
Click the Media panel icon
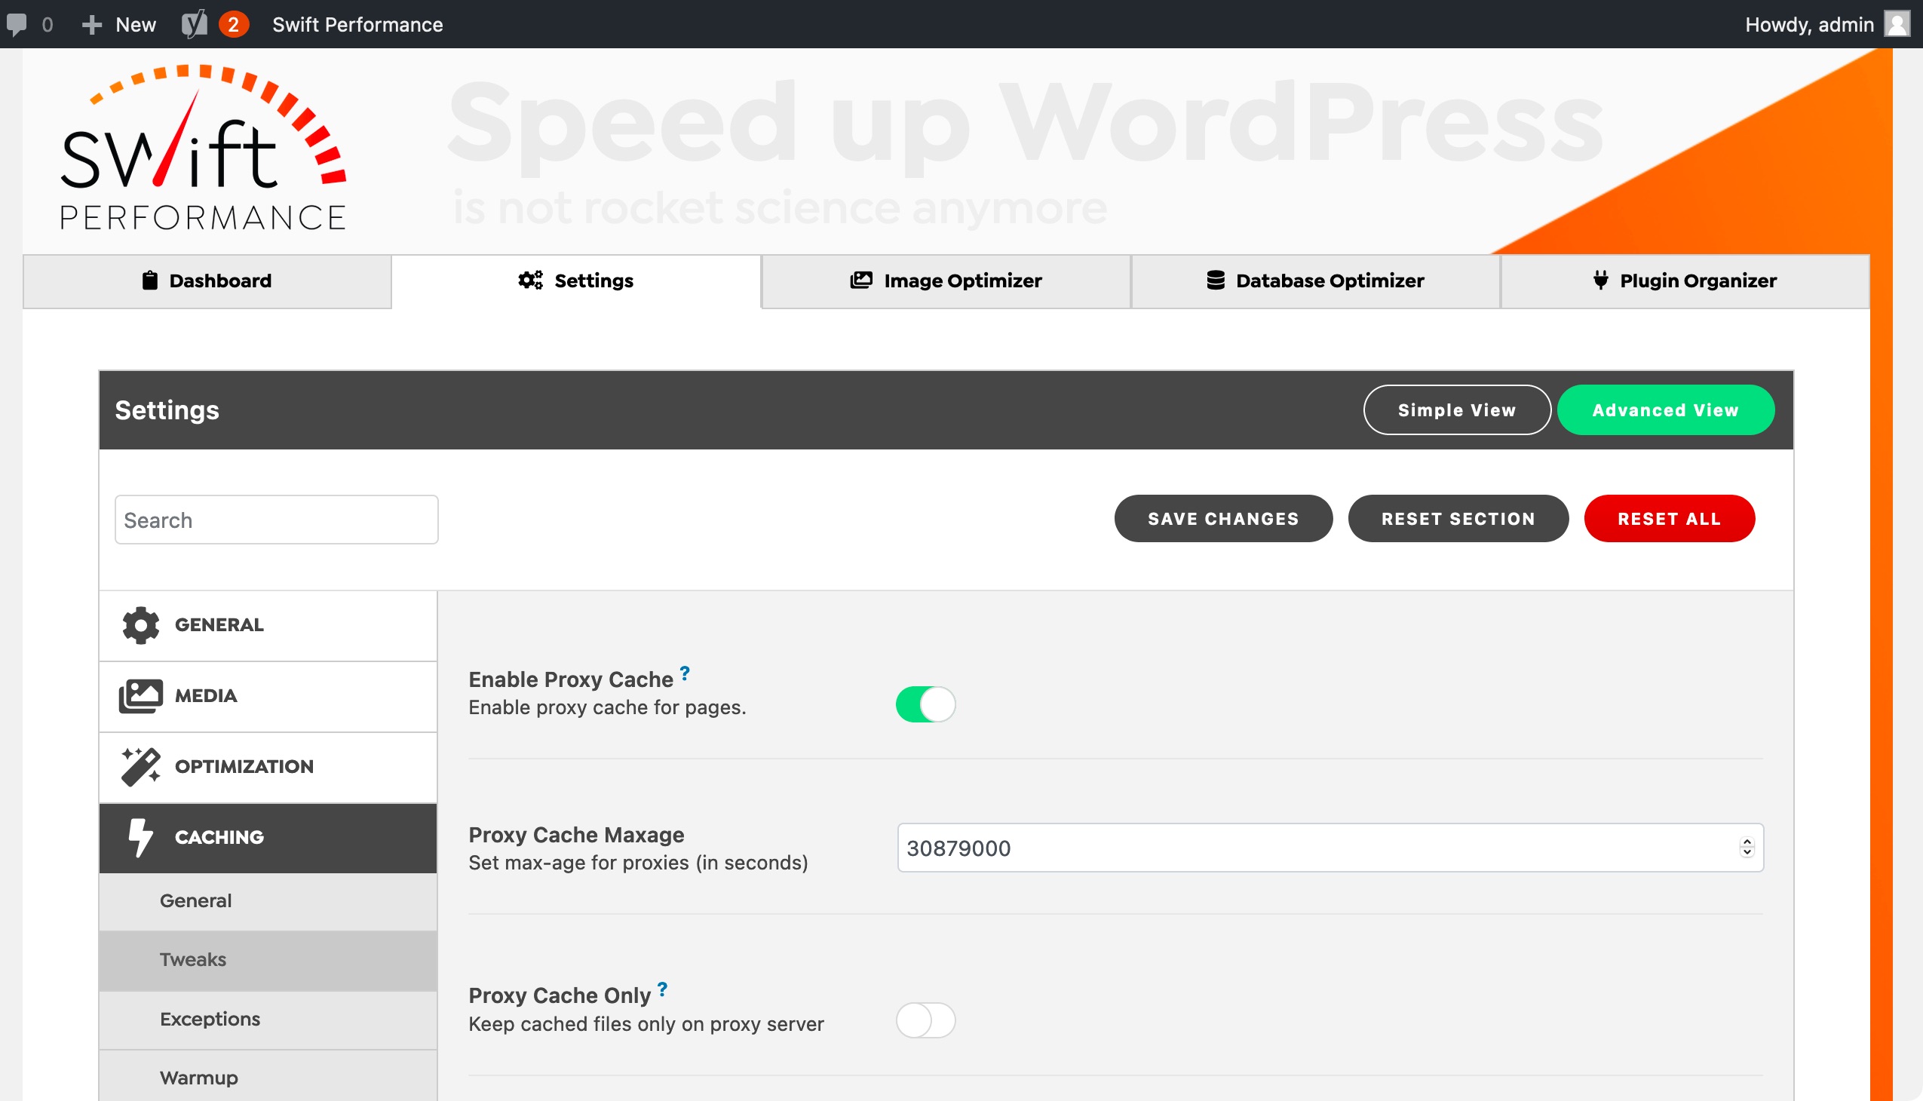(x=140, y=695)
